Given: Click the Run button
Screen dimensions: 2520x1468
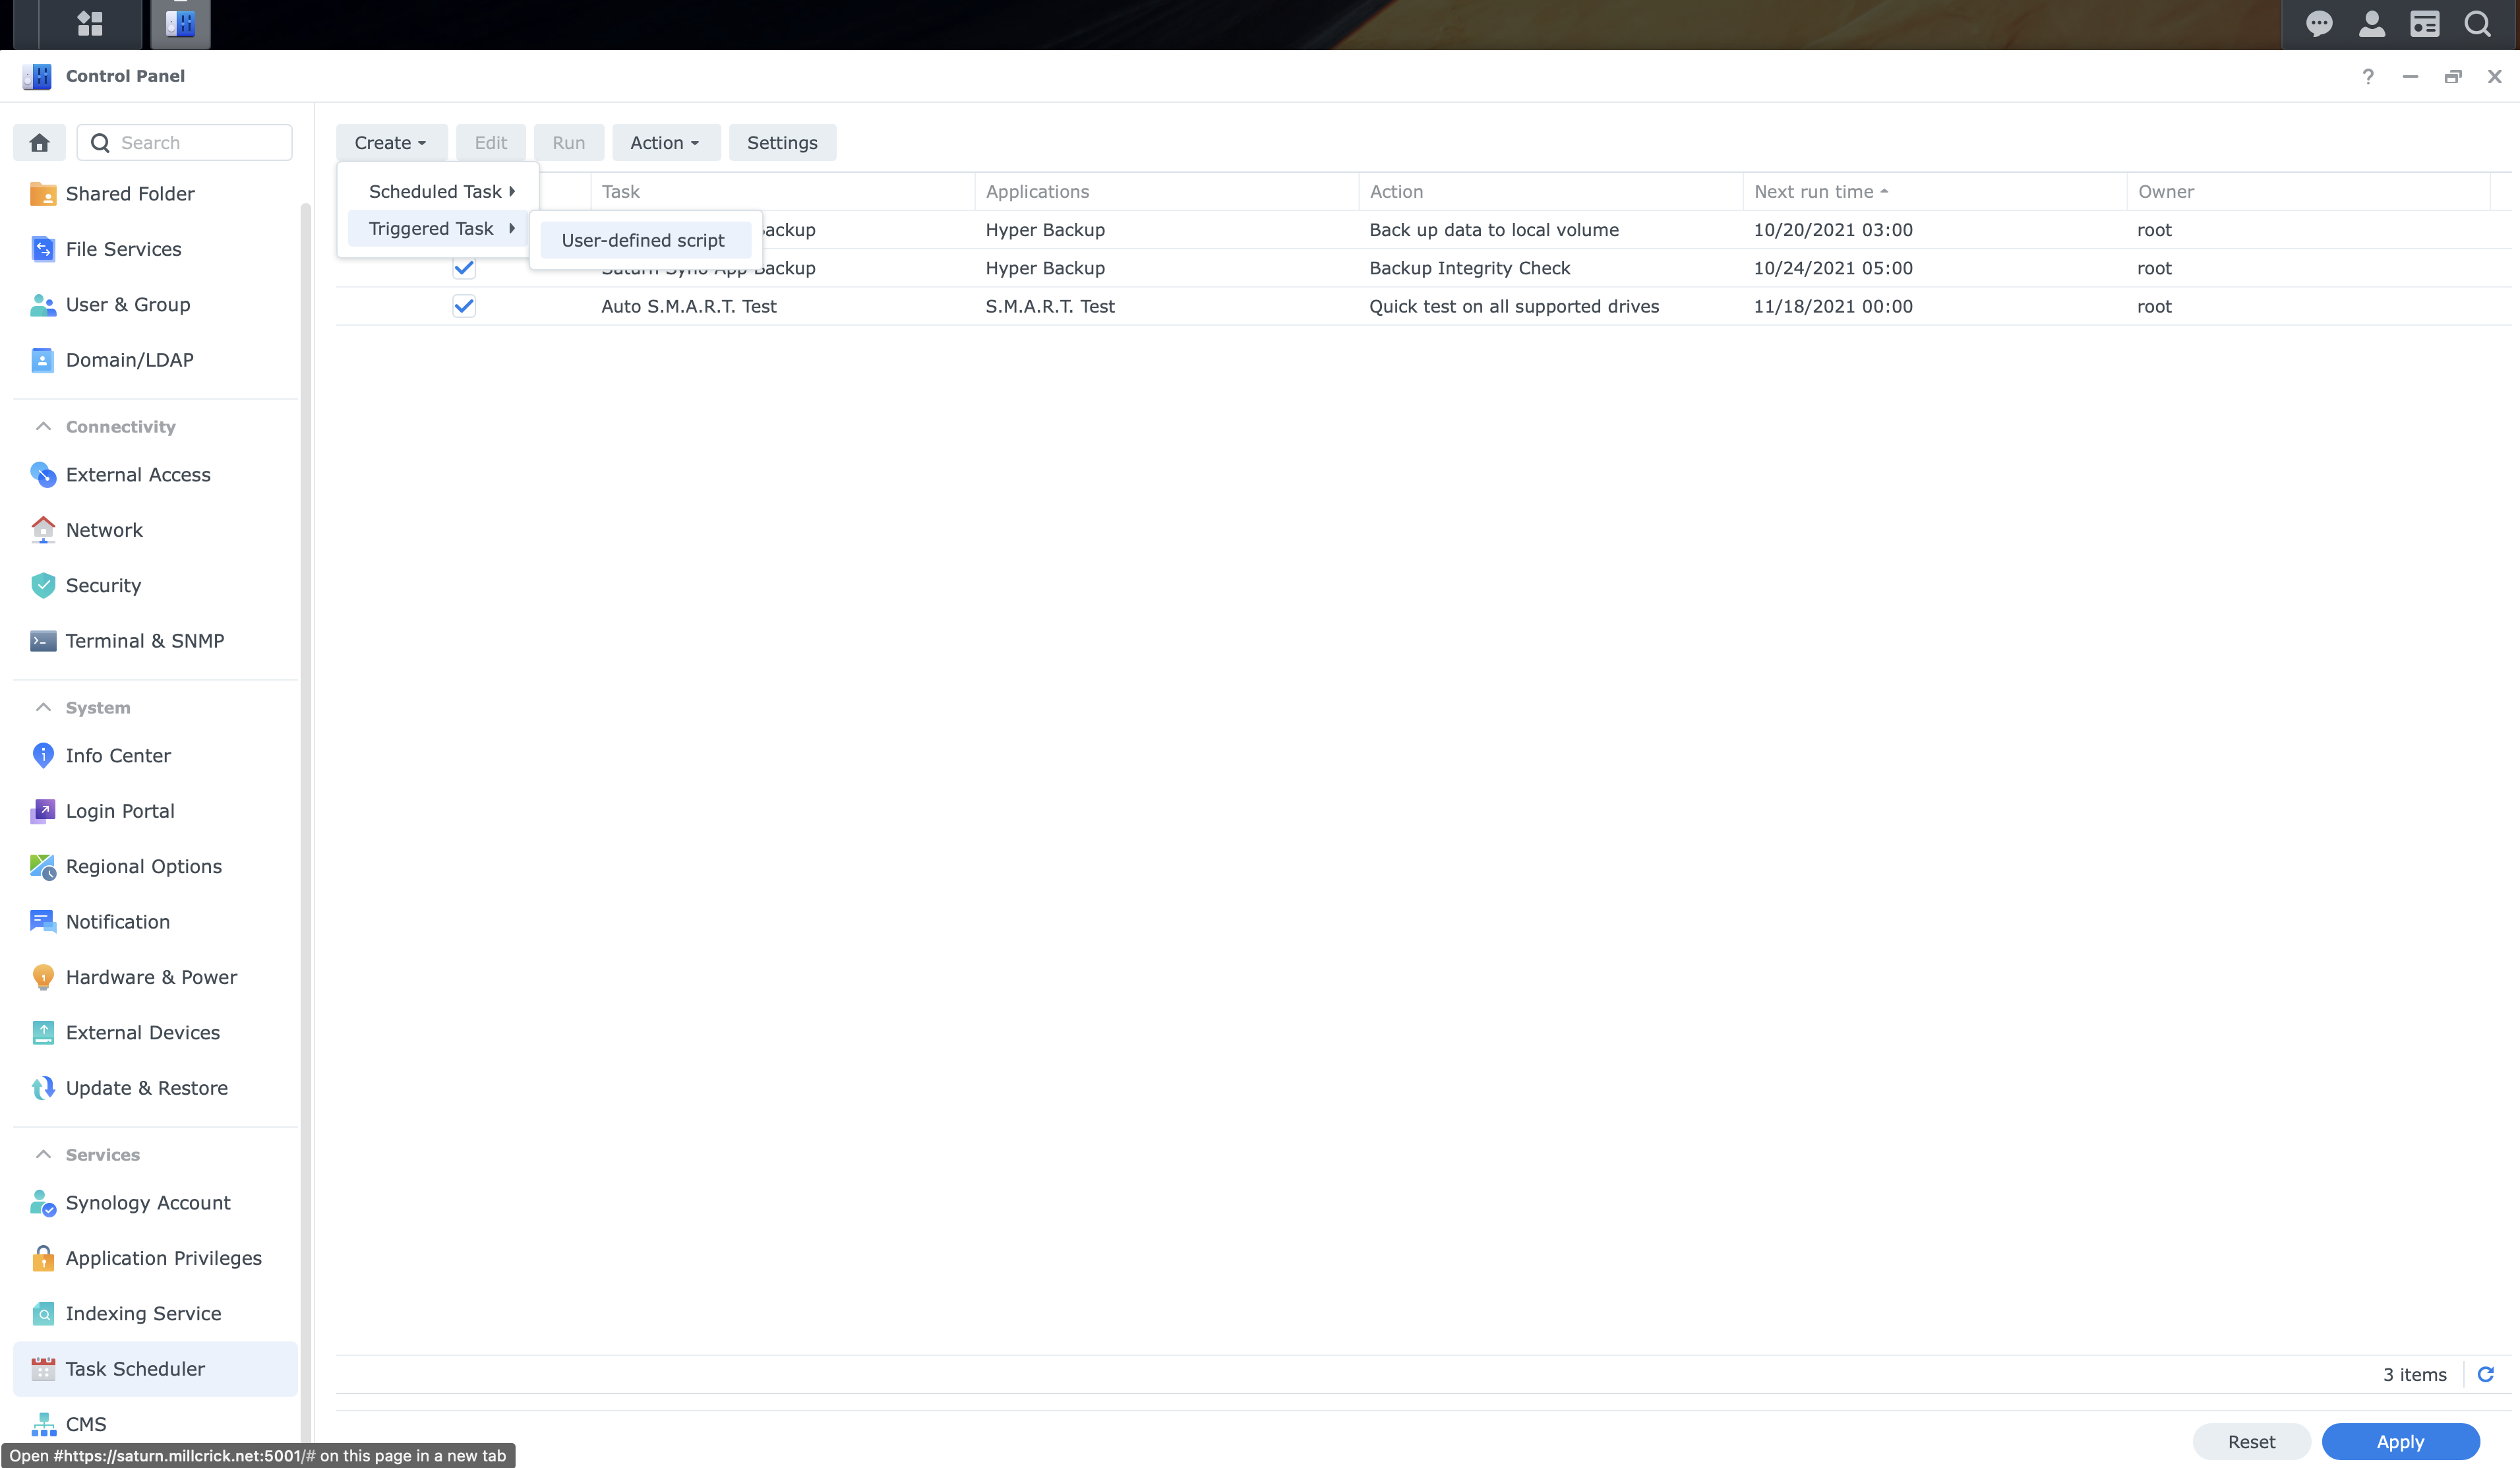Looking at the screenshot, I should (568, 142).
